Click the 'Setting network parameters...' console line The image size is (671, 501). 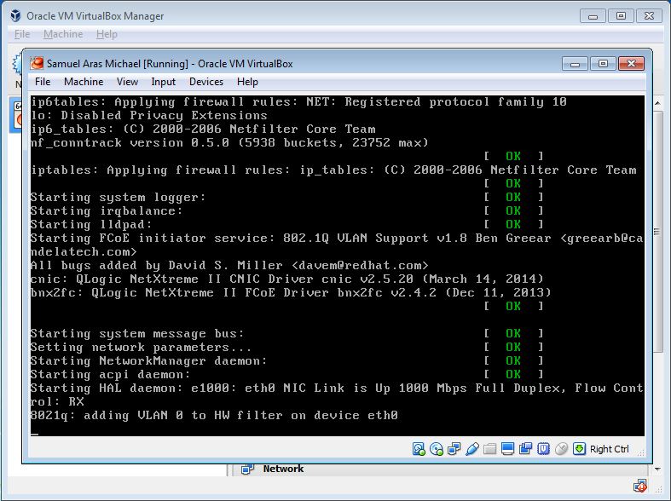(141, 347)
